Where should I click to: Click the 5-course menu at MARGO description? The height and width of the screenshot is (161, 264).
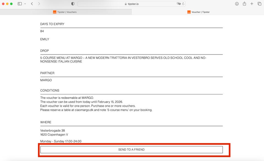pos(123,60)
